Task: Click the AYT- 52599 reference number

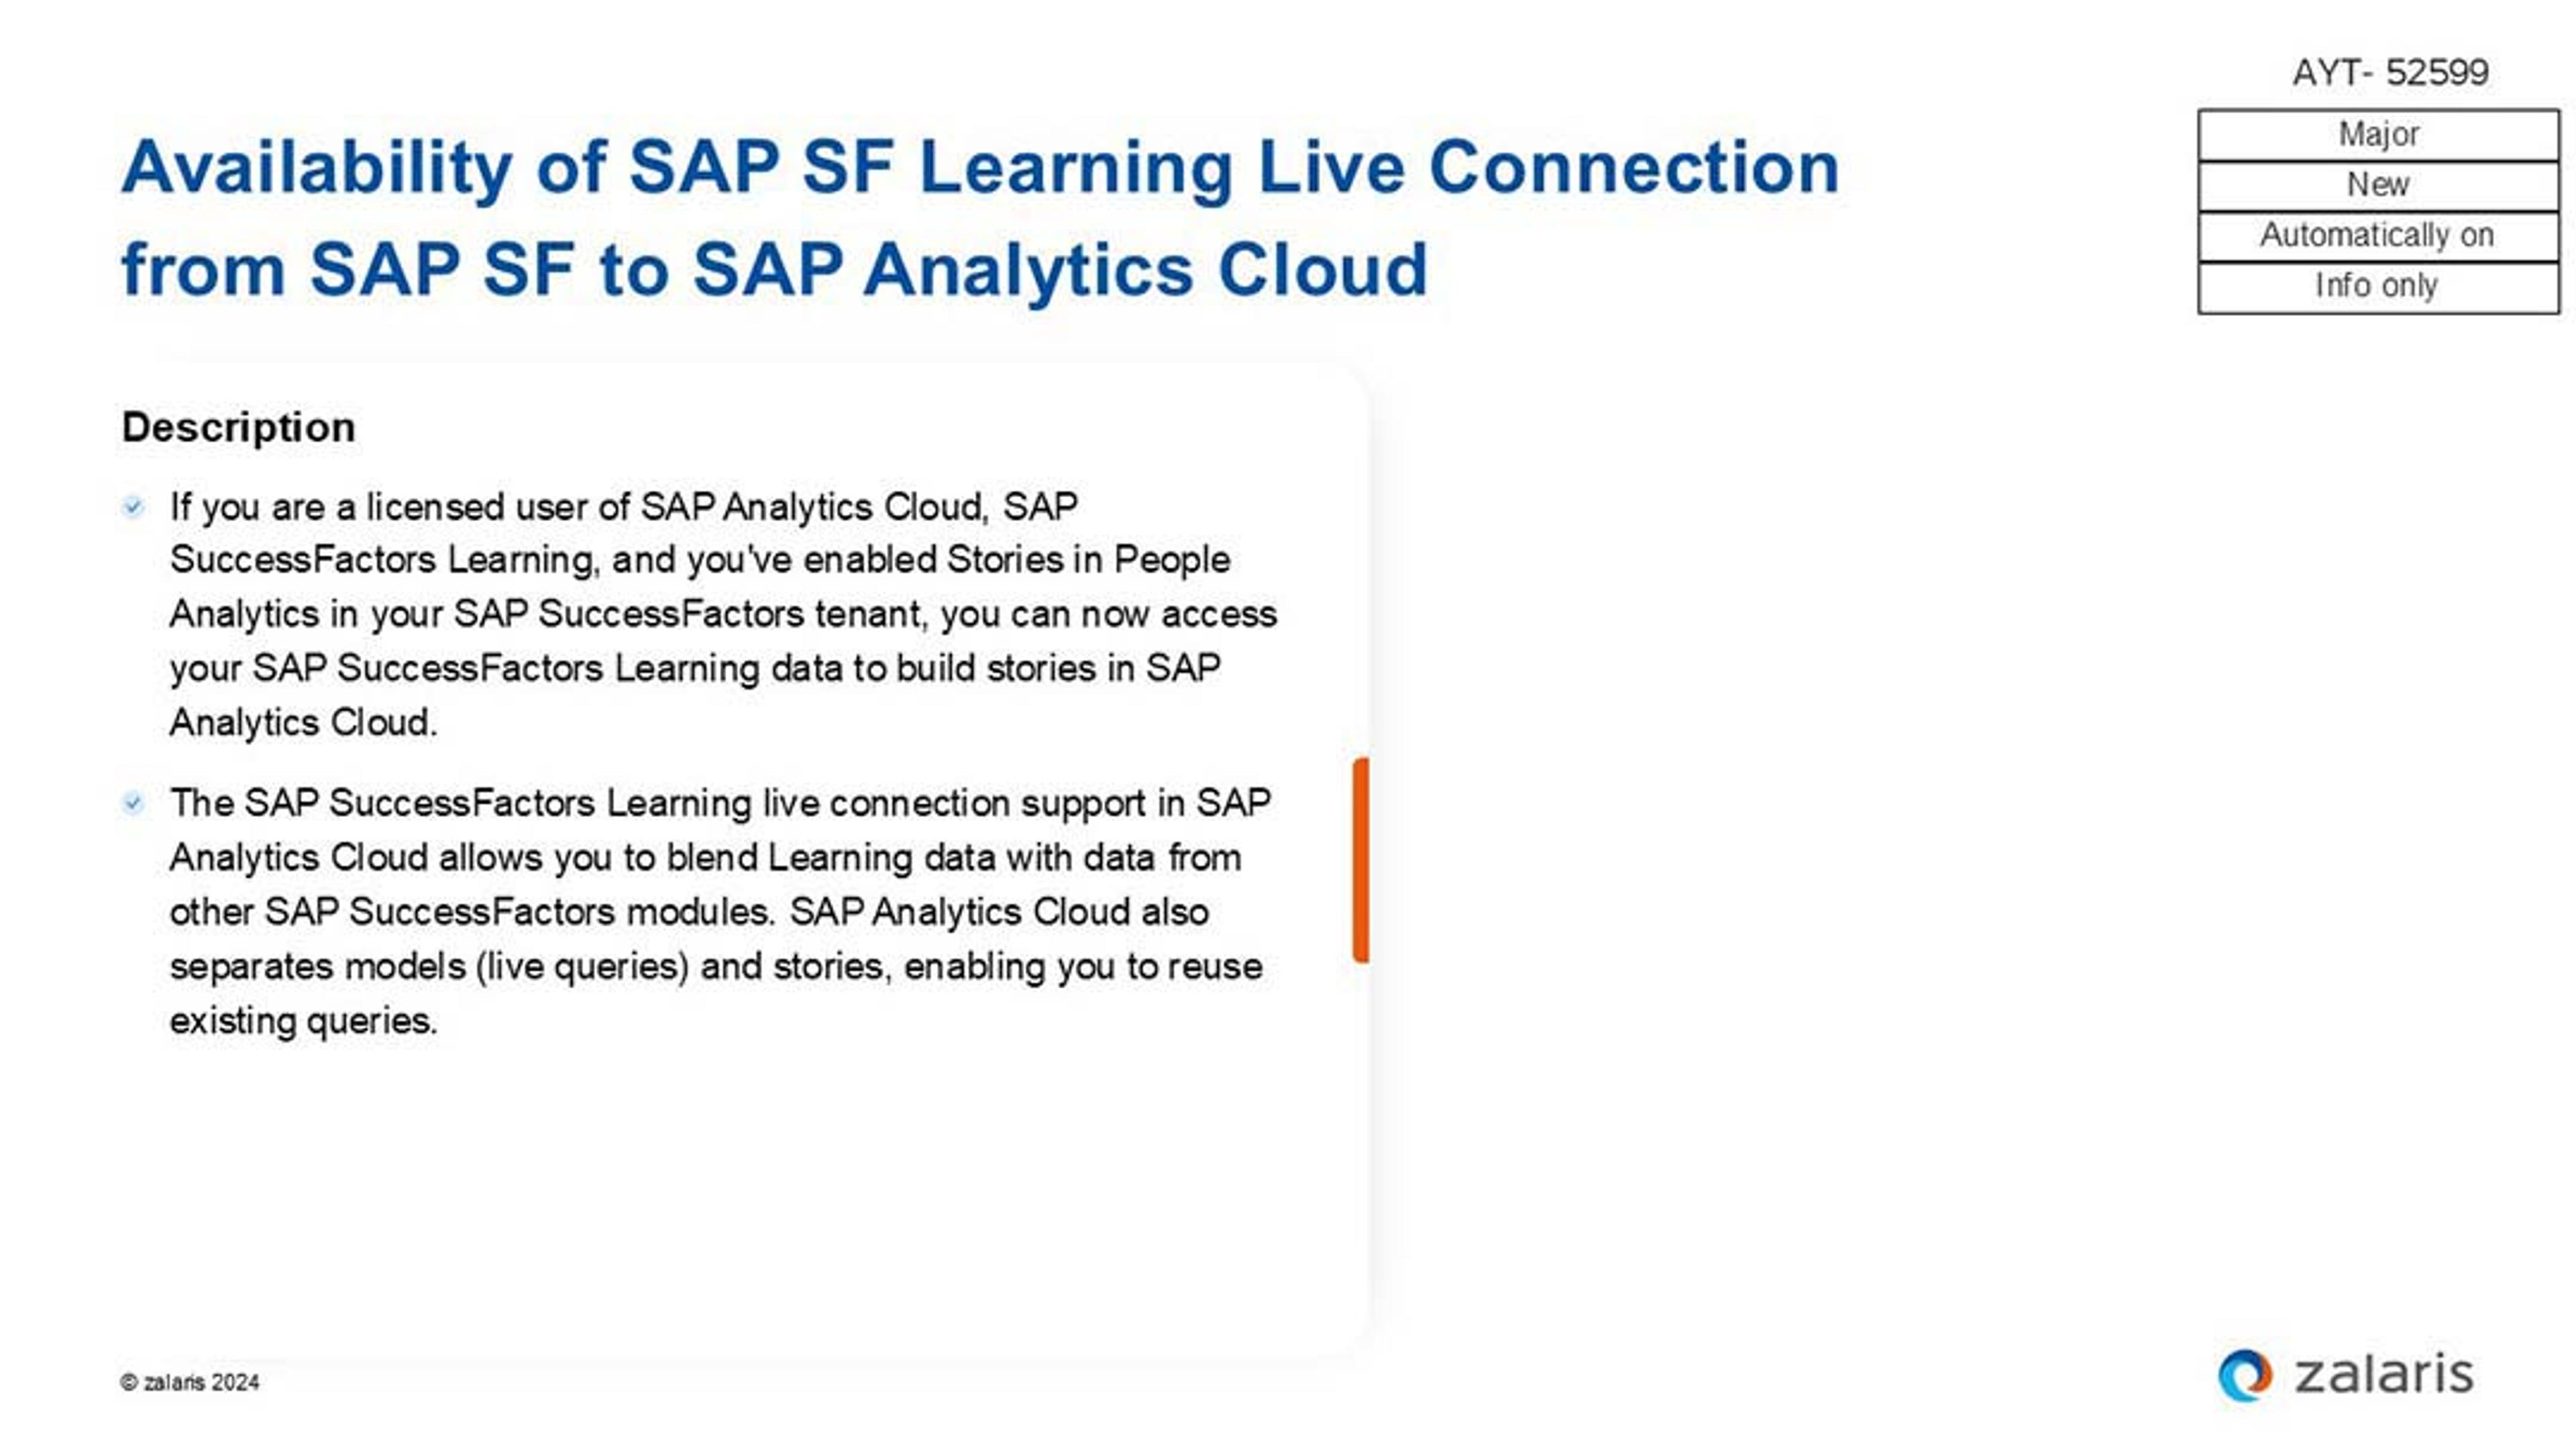Action: [x=2390, y=72]
